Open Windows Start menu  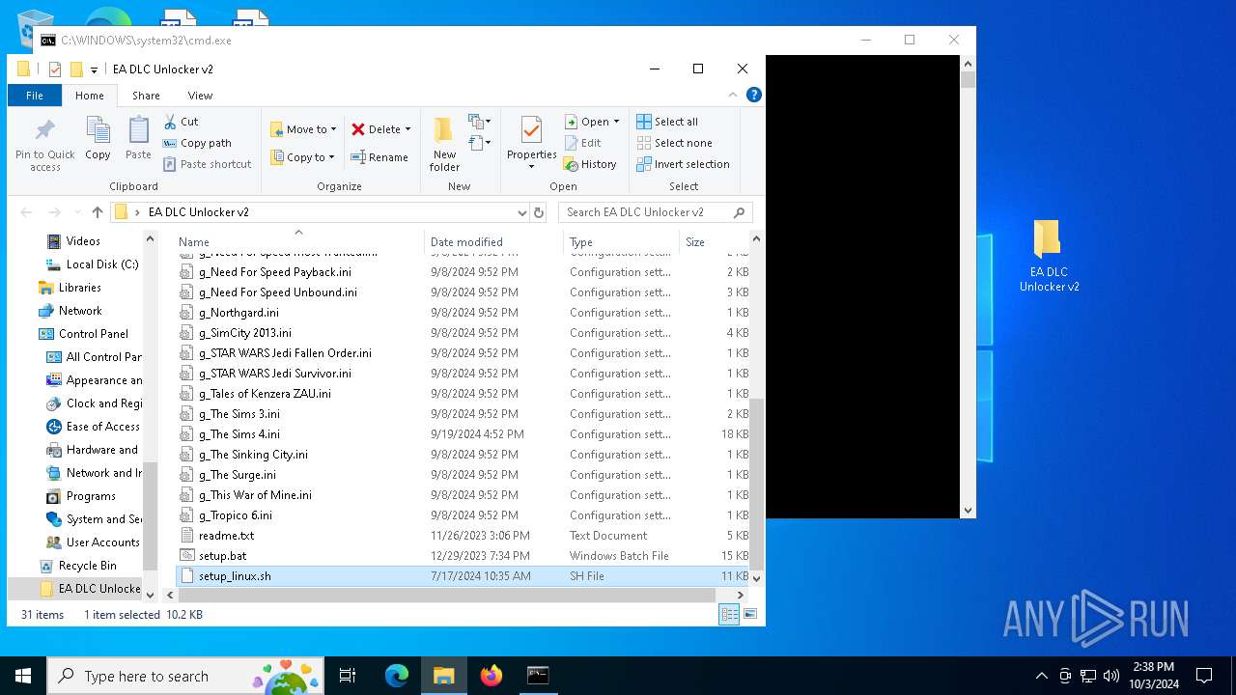tap(23, 676)
